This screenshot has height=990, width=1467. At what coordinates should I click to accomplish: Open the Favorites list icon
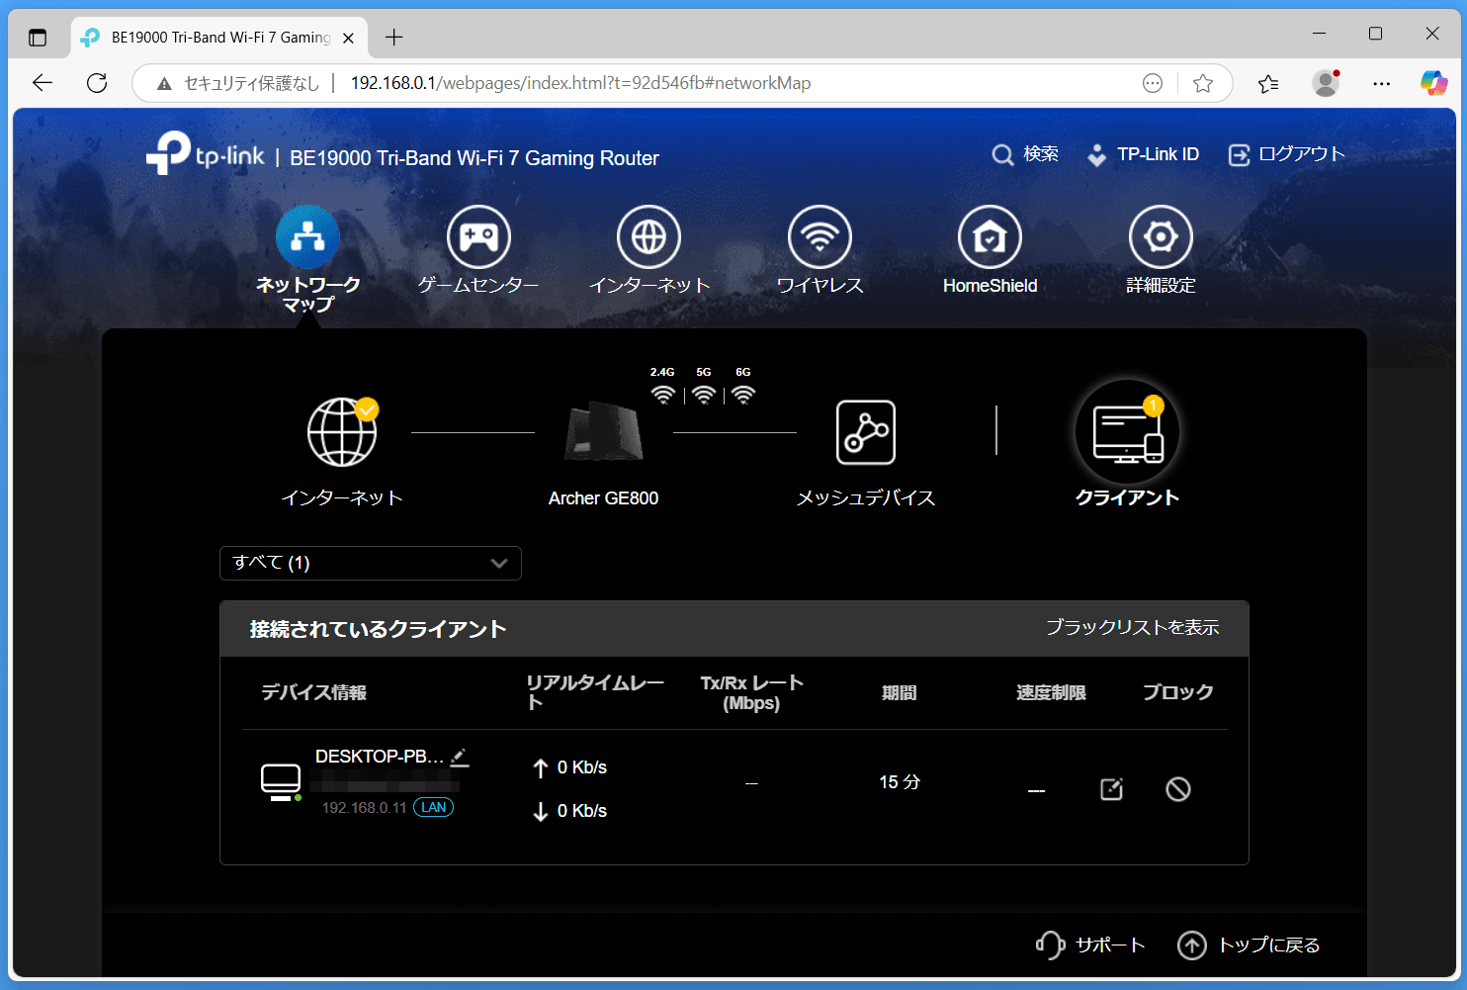click(x=1268, y=83)
